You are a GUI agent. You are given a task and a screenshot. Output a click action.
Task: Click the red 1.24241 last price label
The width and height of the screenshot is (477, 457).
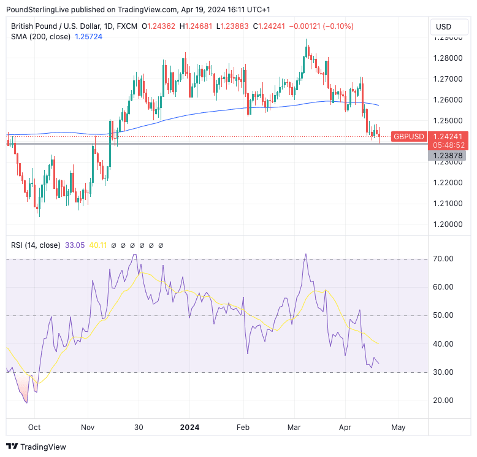pos(448,136)
